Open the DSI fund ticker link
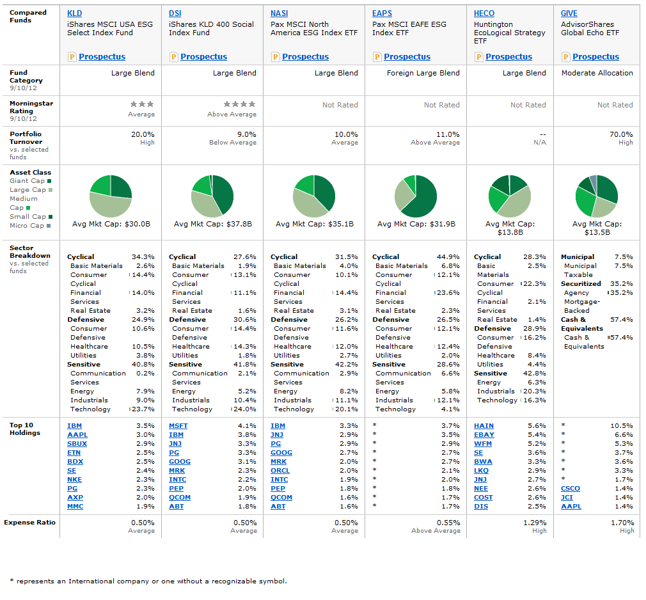Image resolution: width=646 pixels, height=600 pixels. pos(175,13)
